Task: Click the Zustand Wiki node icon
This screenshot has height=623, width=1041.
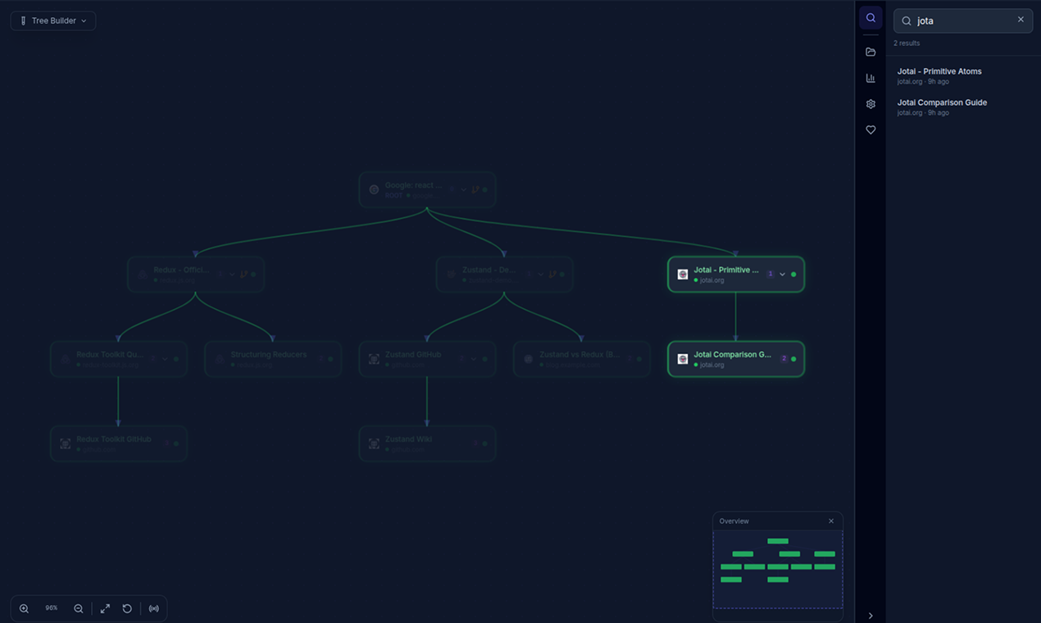Action: (374, 443)
